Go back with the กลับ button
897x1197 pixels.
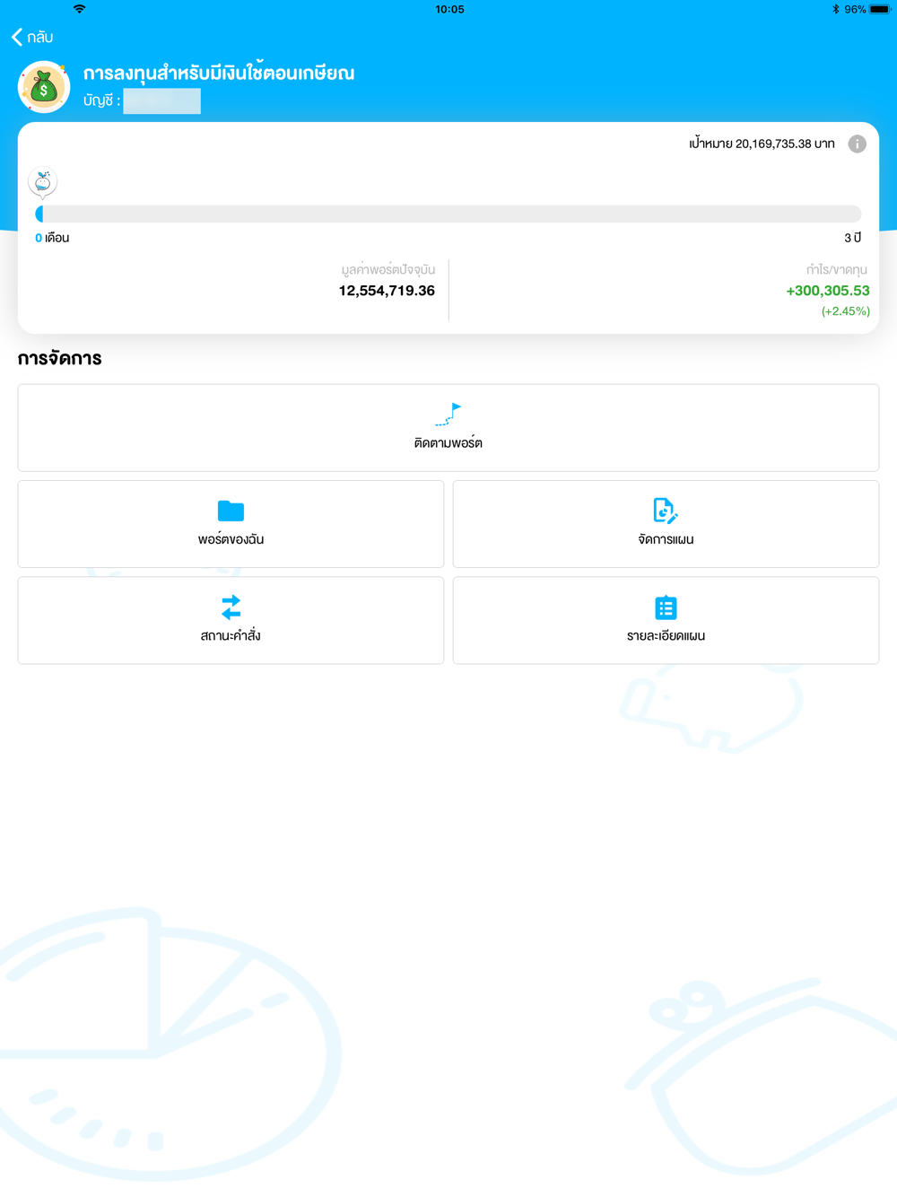(x=32, y=37)
